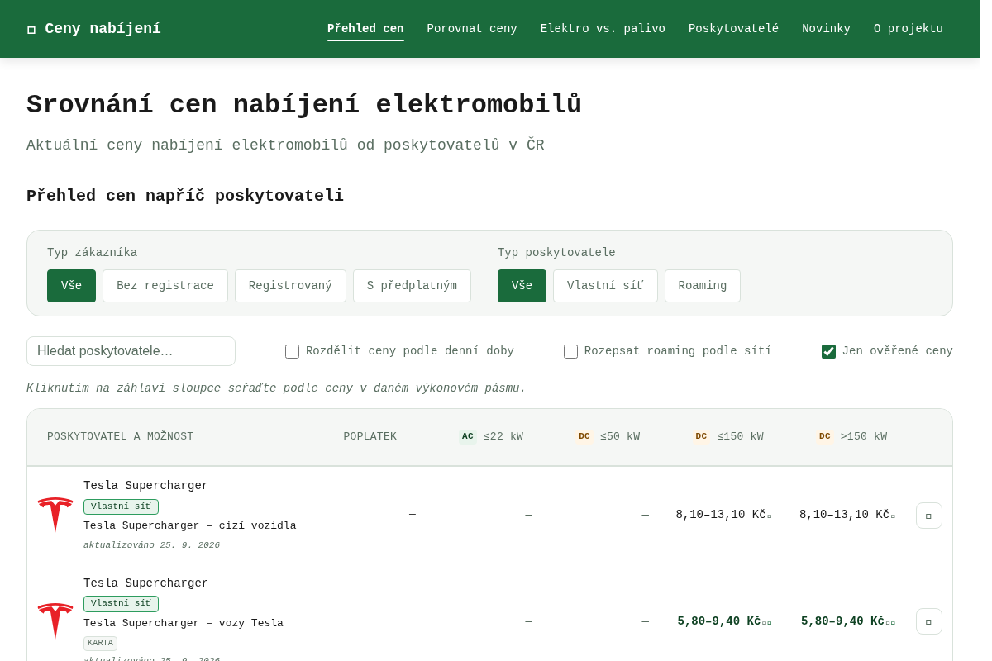
Task: Uncheck Jen ověřené ceny
Action: point(828,351)
